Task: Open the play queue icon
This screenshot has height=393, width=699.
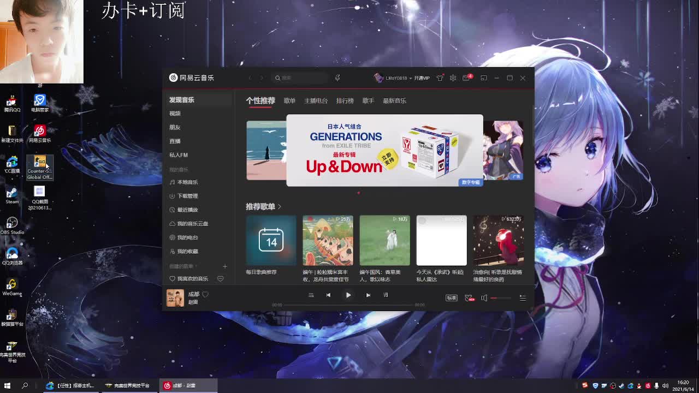Action: click(x=522, y=297)
